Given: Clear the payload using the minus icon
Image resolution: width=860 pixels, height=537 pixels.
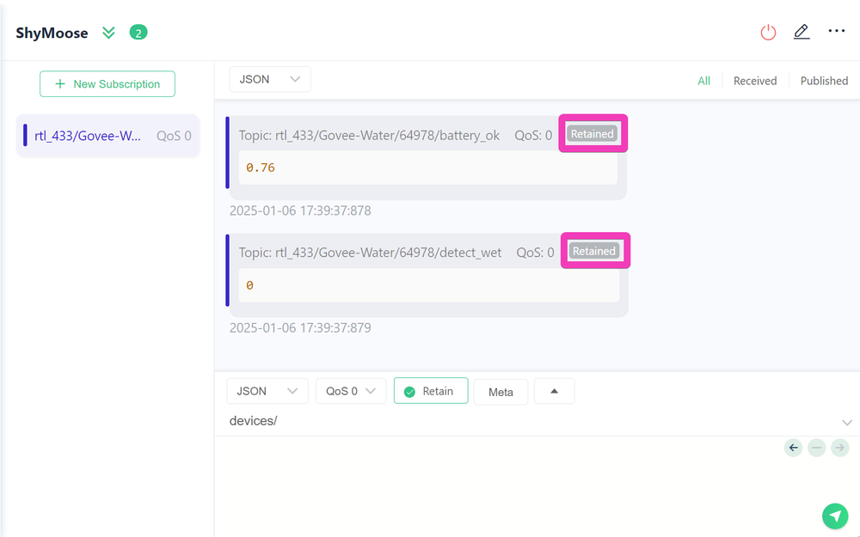Looking at the screenshot, I should (816, 448).
